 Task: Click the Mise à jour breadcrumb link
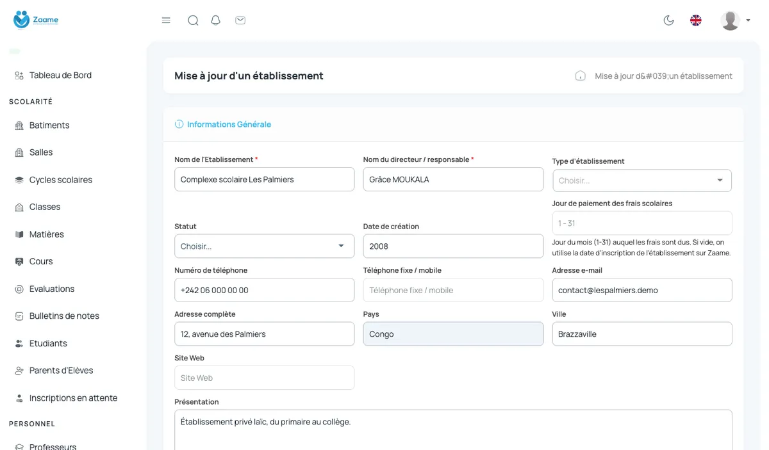663,76
